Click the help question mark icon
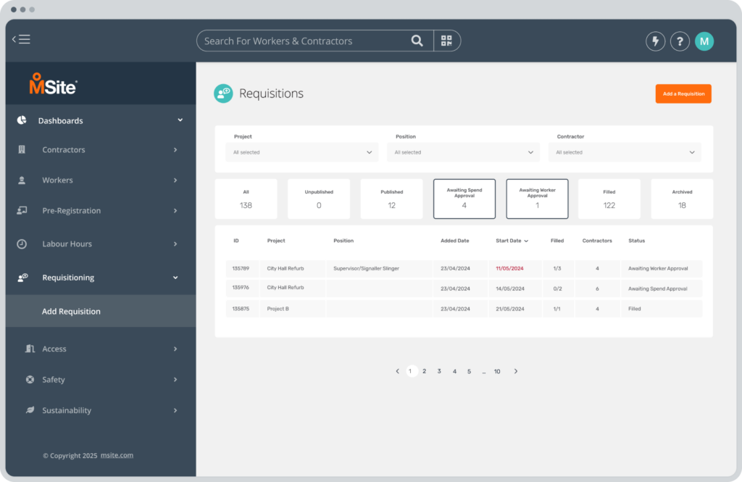The image size is (742, 482). pos(680,41)
